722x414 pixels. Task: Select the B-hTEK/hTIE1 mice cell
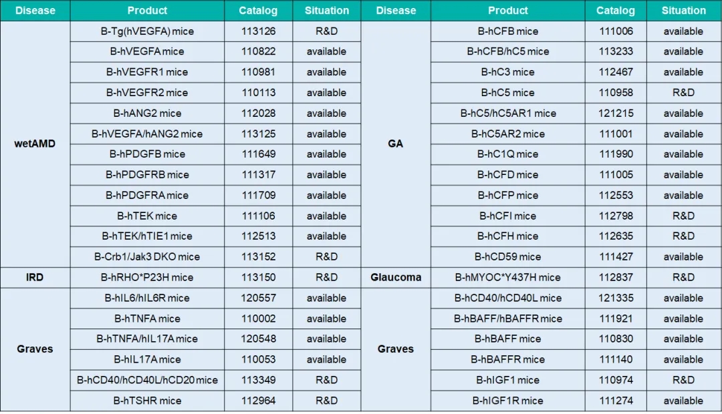coord(147,236)
